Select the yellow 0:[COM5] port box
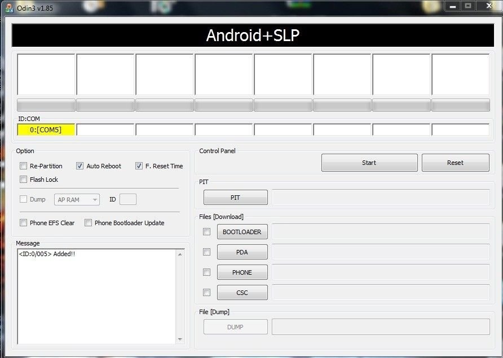 [x=46, y=129]
